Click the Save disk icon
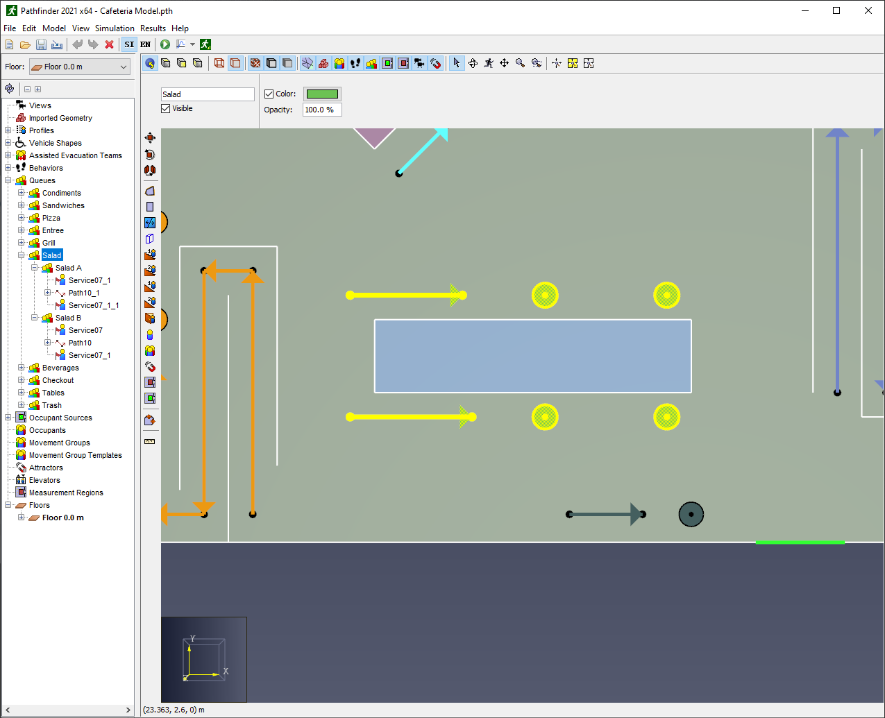The height and width of the screenshot is (718, 885). [x=41, y=44]
